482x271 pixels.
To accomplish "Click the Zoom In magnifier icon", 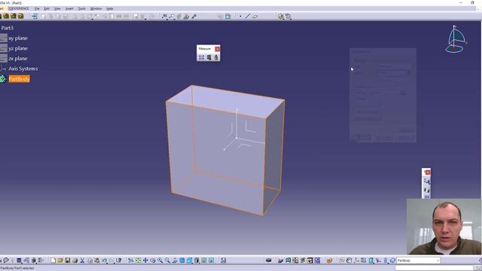I will coord(160,260).
